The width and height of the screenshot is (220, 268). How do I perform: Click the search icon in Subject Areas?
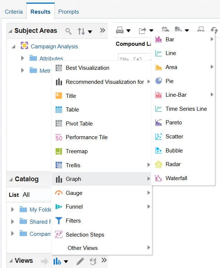(x=68, y=31)
